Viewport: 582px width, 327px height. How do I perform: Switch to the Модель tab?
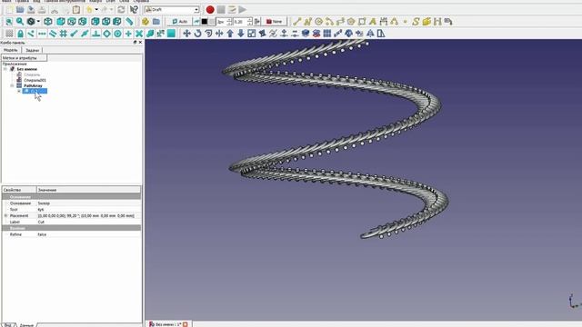[11, 50]
